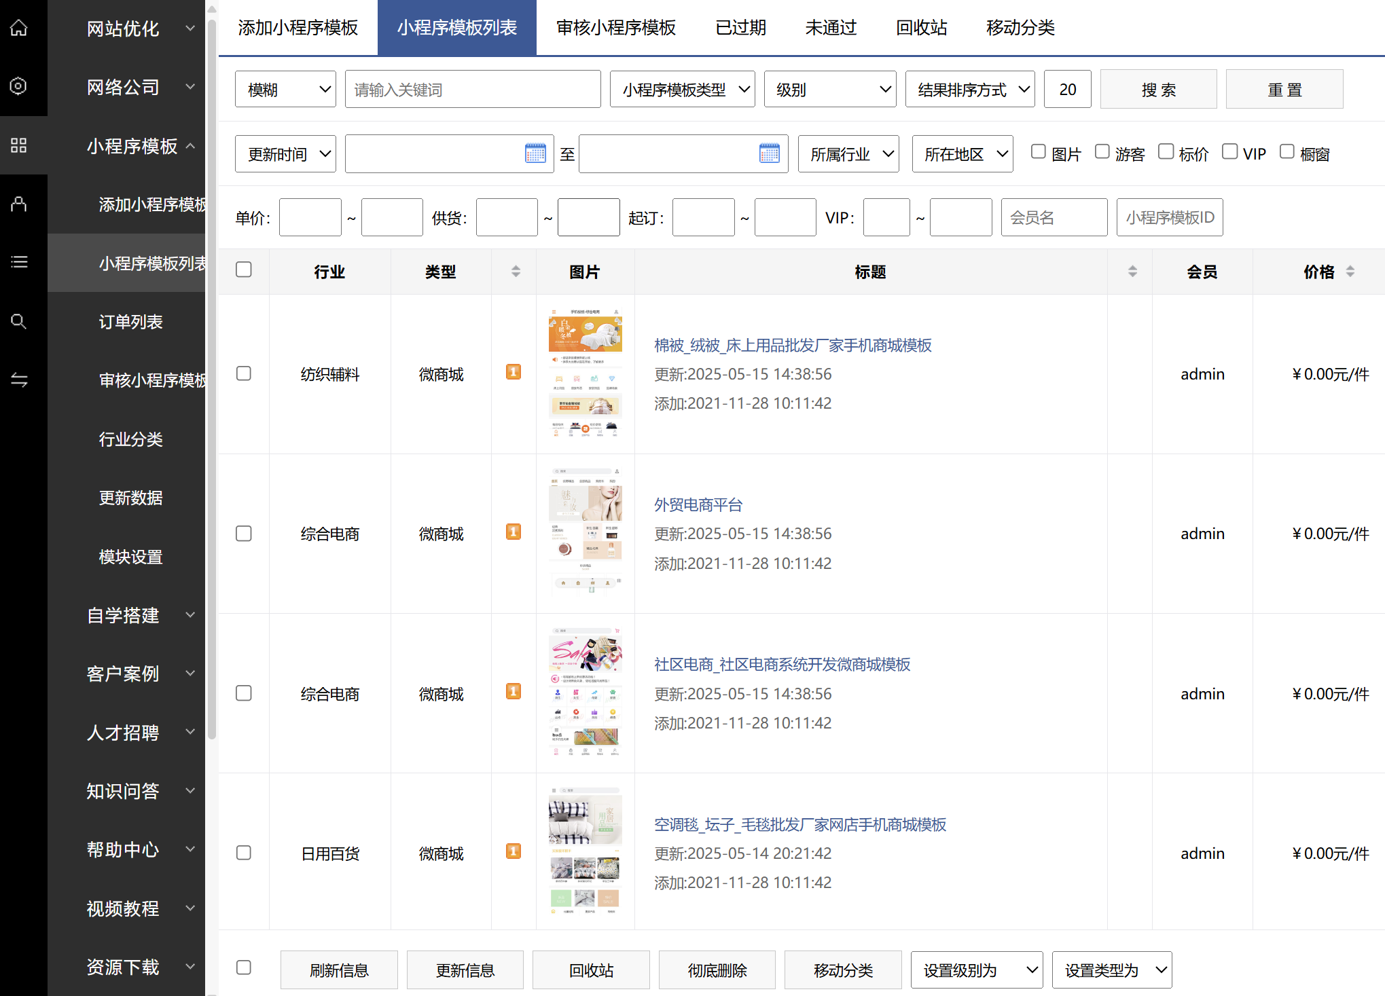Click the 搜索 button
1385x996 pixels.
pyautogui.click(x=1158, y=89)
